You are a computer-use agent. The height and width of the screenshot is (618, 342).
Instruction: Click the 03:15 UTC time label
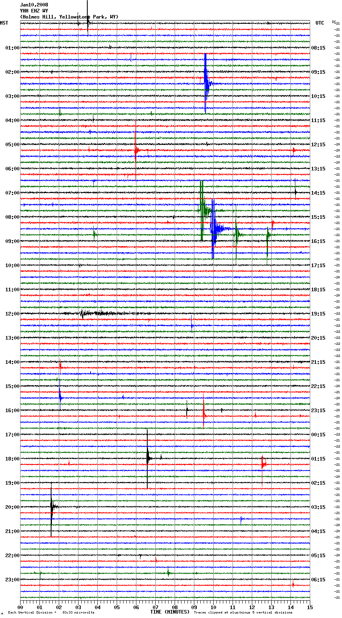(318, 507)
